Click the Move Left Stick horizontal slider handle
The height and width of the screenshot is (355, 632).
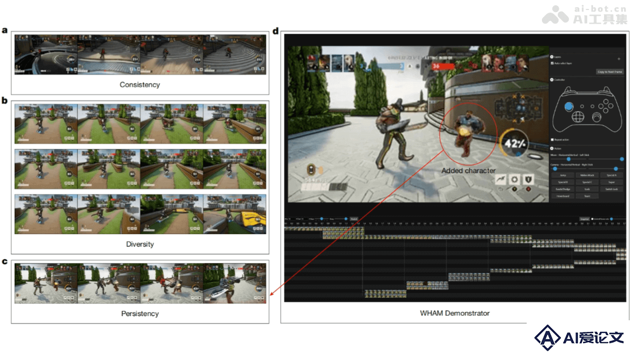coord(568,159)
